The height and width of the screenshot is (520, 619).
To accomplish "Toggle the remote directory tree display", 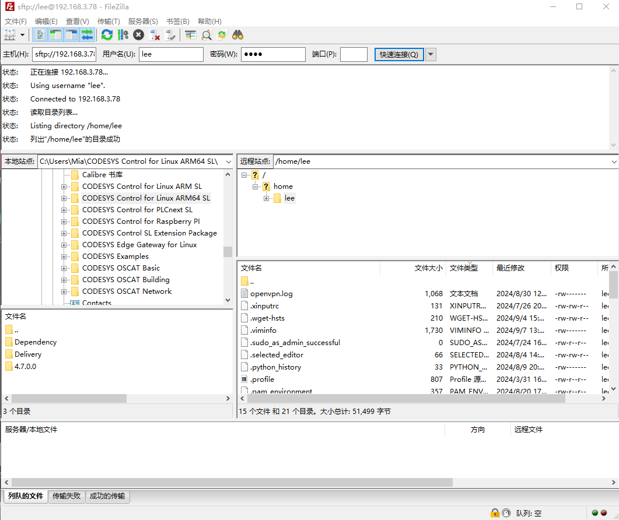I will 71,35.
